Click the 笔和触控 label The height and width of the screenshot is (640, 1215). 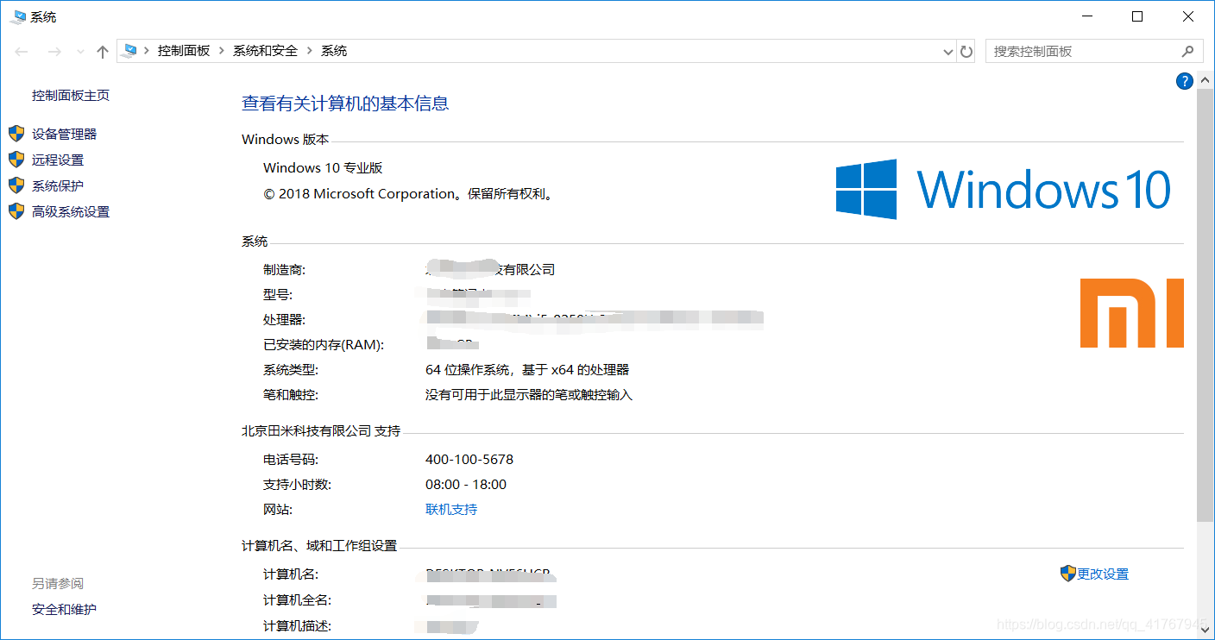click(x=291, y=395)
